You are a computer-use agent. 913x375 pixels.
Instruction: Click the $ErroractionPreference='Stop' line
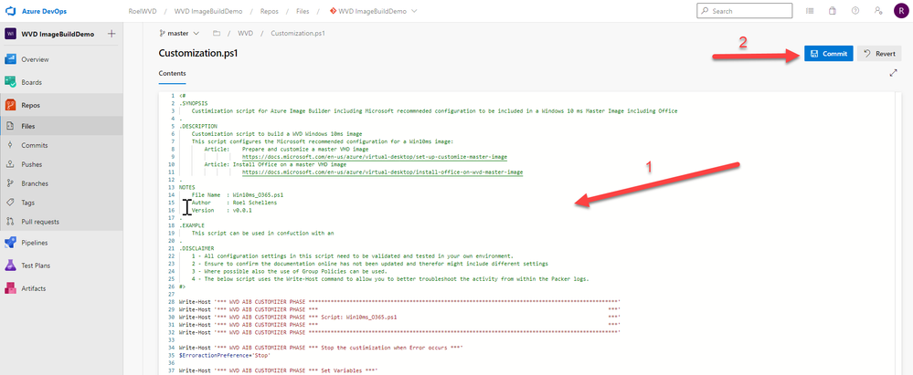[x=225, y=355]
